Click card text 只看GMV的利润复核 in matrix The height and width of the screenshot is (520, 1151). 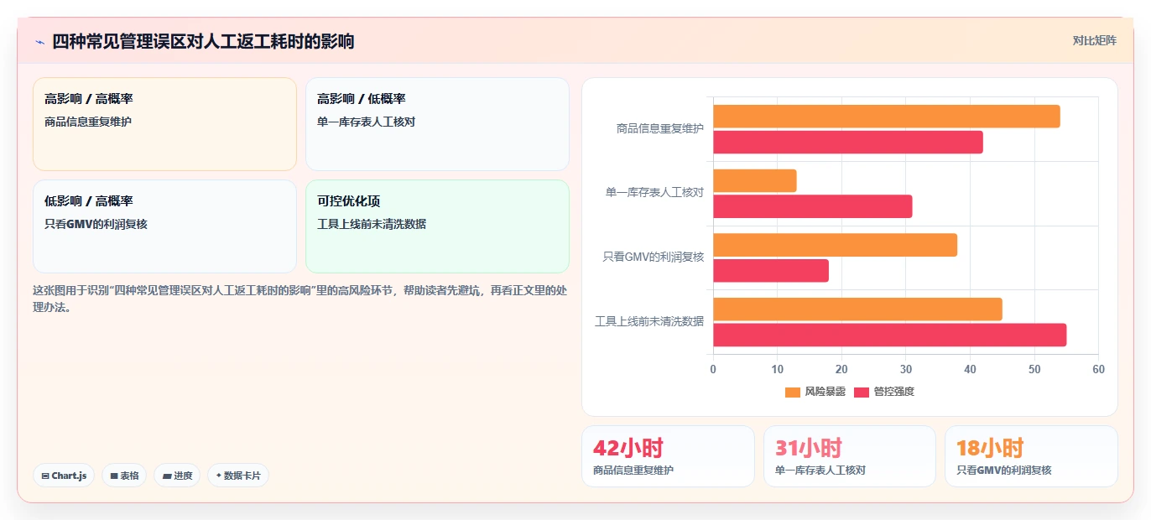pos(96,224)
